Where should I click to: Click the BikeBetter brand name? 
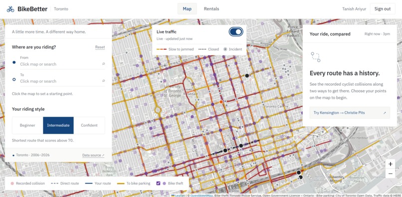pyautogui.click(x=32, y=9)
